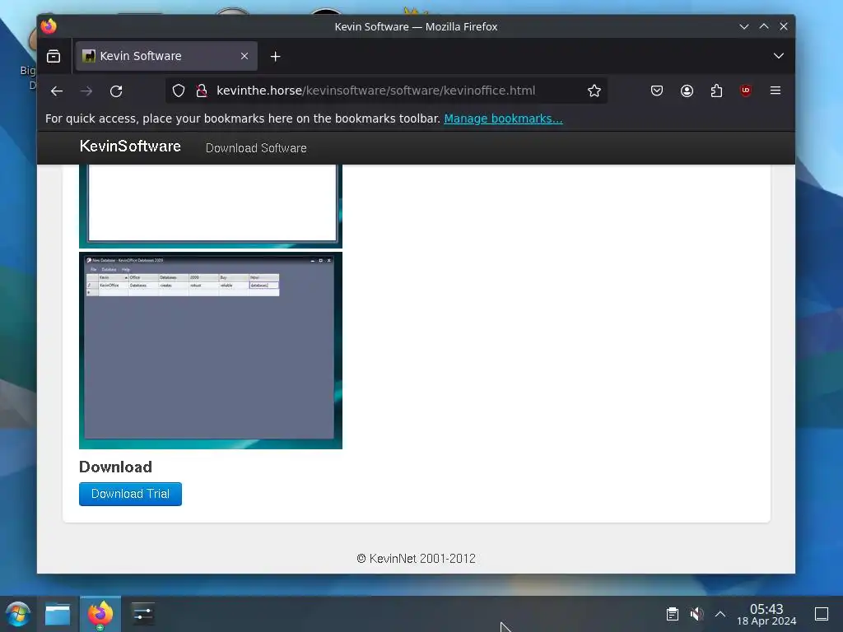Click the © KevinNet 2001-2012 footer text
This screenshot has height=632, width=843.
click(x=416, y=559)
